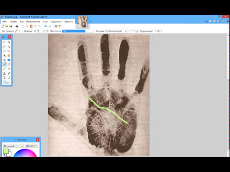This screenshot has width=230, height=172.
Task: Open the selection clipping globe dropdown
Action: tap(159, 31)
